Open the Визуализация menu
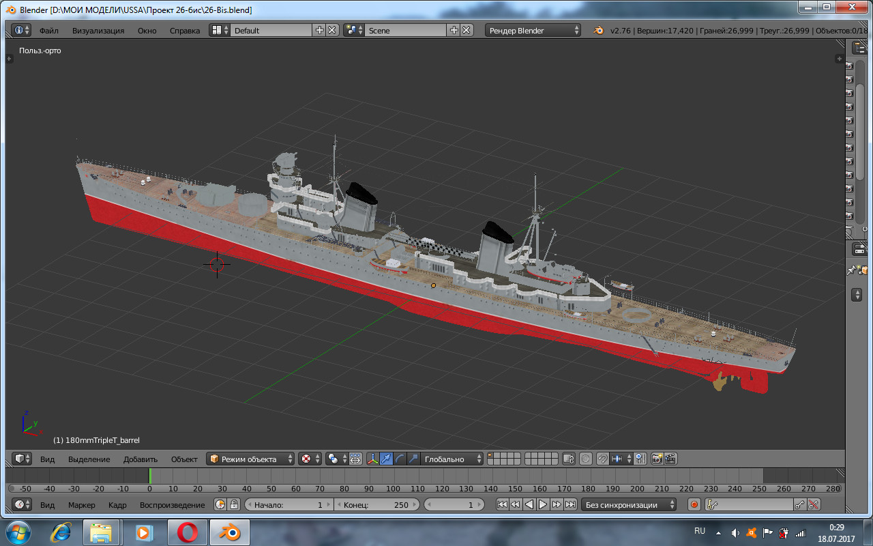 pyautogui.click(x=98, y=31)
